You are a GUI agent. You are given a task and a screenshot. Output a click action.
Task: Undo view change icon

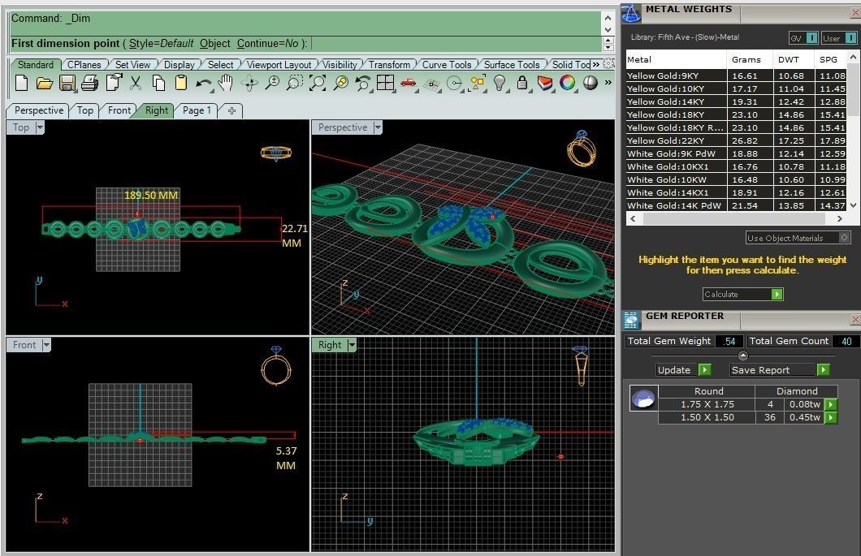[x=363, y=83]
